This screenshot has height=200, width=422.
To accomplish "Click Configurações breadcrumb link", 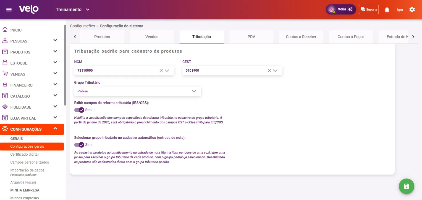I will [82, 26].
